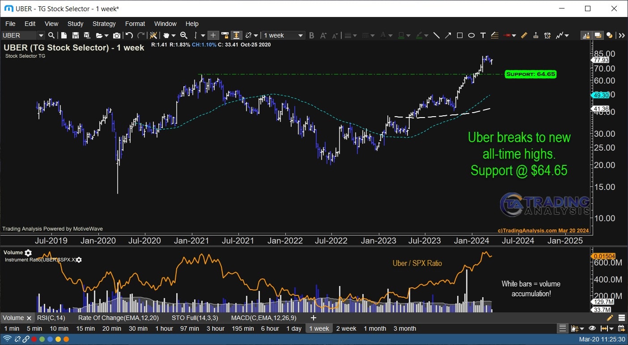This screenshot has height=345, width=628.
Task: Toggle visibility with the eye icon
Action: pyautogui.click(x=592, y=328)
